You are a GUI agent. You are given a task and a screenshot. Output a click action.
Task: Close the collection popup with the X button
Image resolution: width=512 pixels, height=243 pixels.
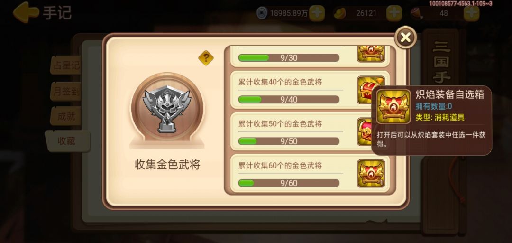point(405,37)
